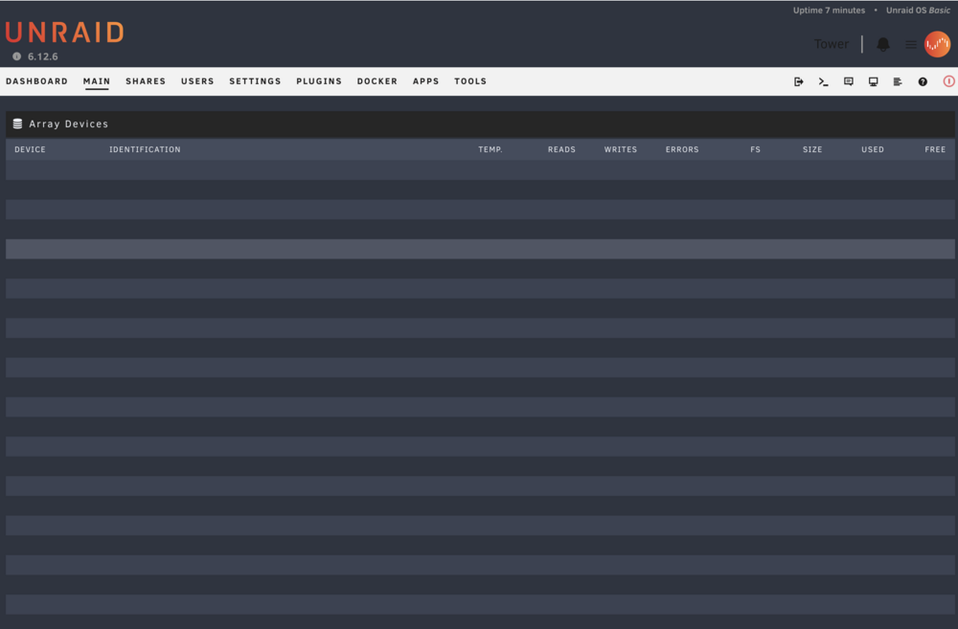This screenshot has width=958, height=629.
Task: Open the Apps tab
Action: 426,81
